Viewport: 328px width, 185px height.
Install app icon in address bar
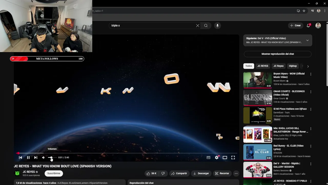(x=298, y=11)
